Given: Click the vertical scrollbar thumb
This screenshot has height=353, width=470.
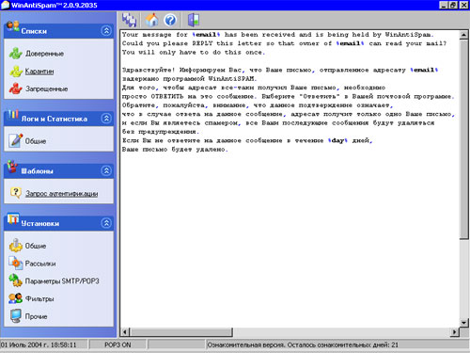Looking at the screenshot, I should click(x=464, y=139).
